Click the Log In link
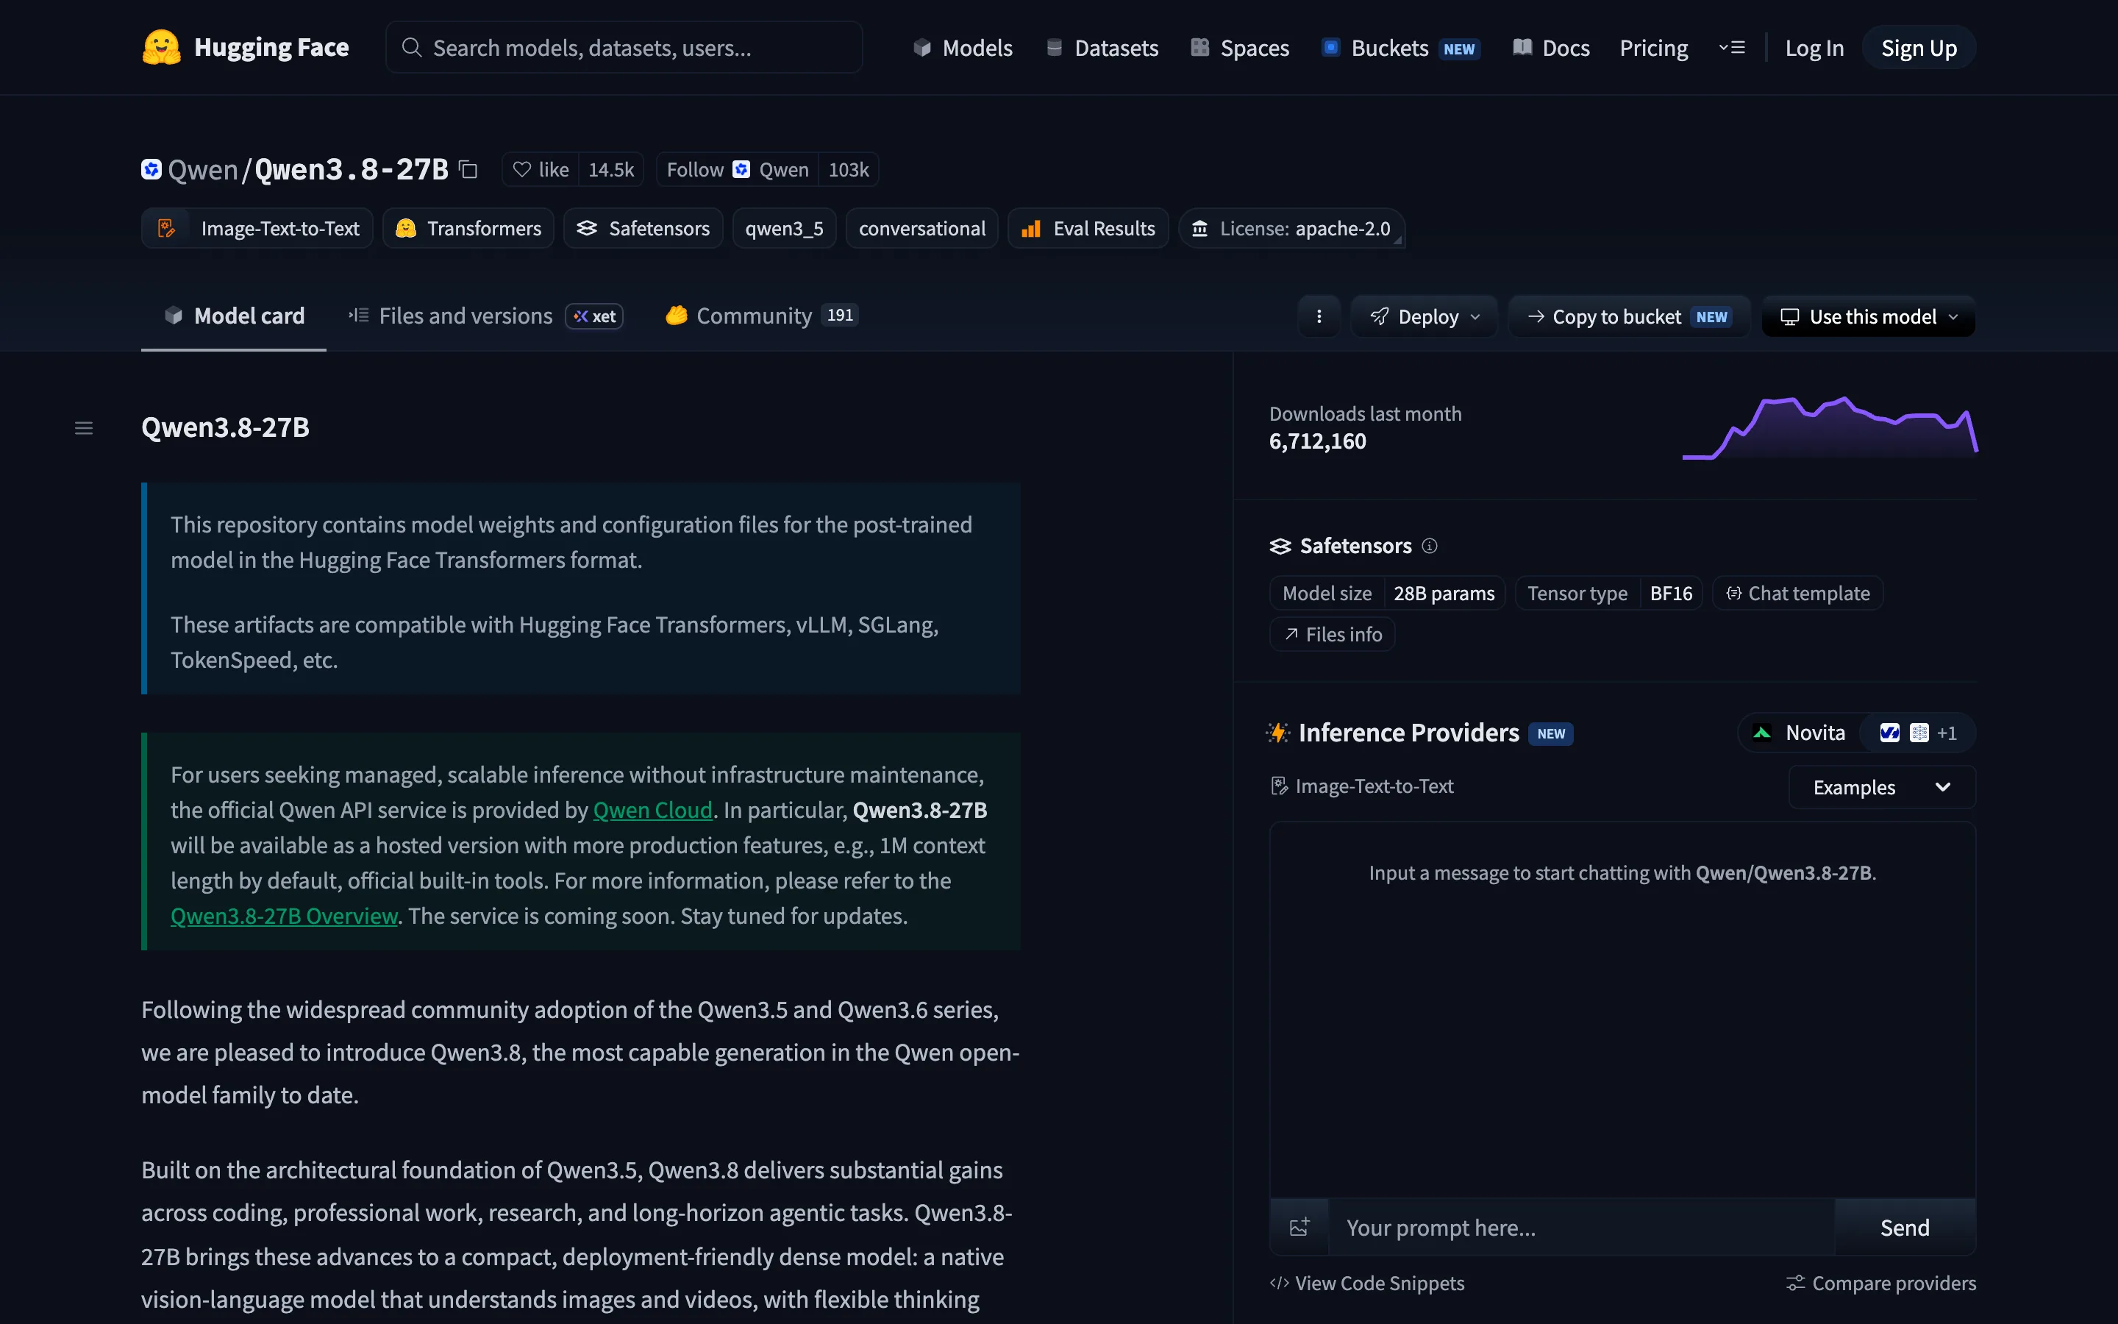The image size is (2118, 1324). pos(1814,47)
